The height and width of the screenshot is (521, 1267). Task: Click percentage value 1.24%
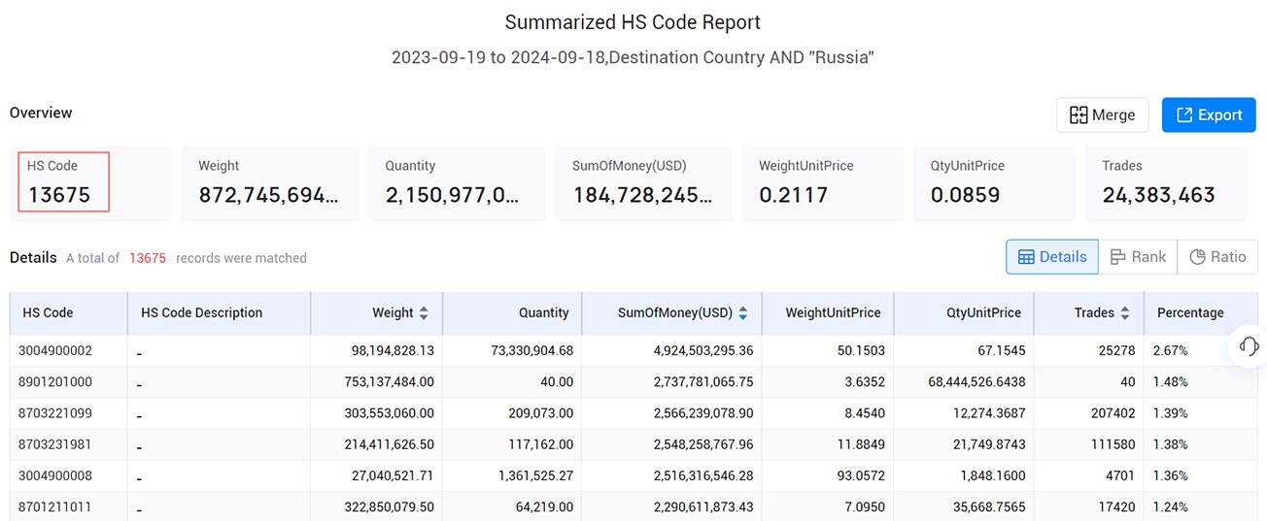click(x=1171, y=506)
